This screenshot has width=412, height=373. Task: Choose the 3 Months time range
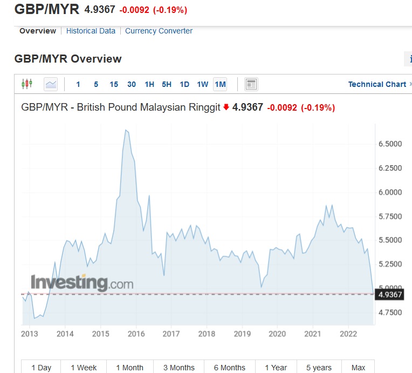[x=178, y=367]
